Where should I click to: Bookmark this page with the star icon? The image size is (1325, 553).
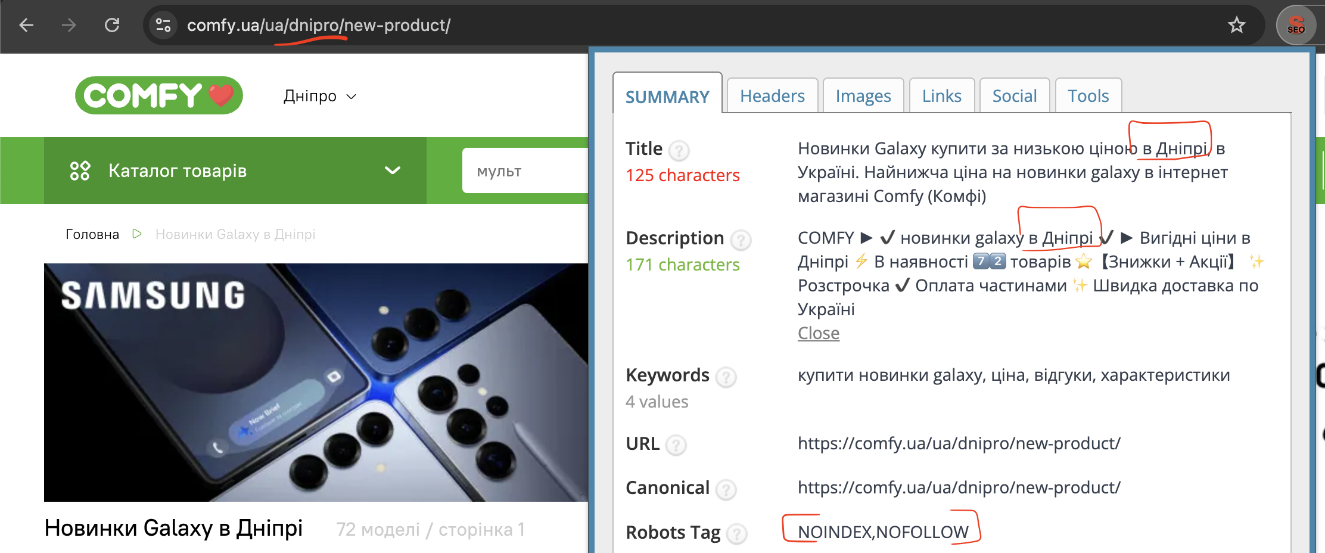coord(1237,25)
